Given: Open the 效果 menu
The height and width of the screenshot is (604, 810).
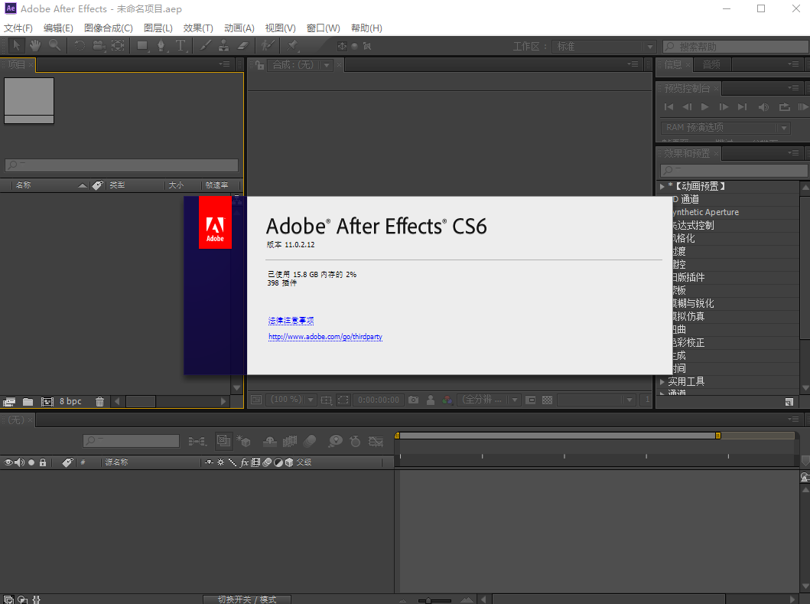Looking at the screenshot, I should [198, 28].
